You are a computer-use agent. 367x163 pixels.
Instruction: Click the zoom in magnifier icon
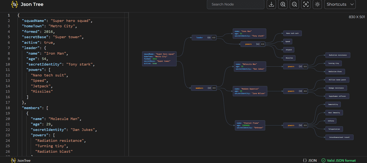tap(283, 4)
